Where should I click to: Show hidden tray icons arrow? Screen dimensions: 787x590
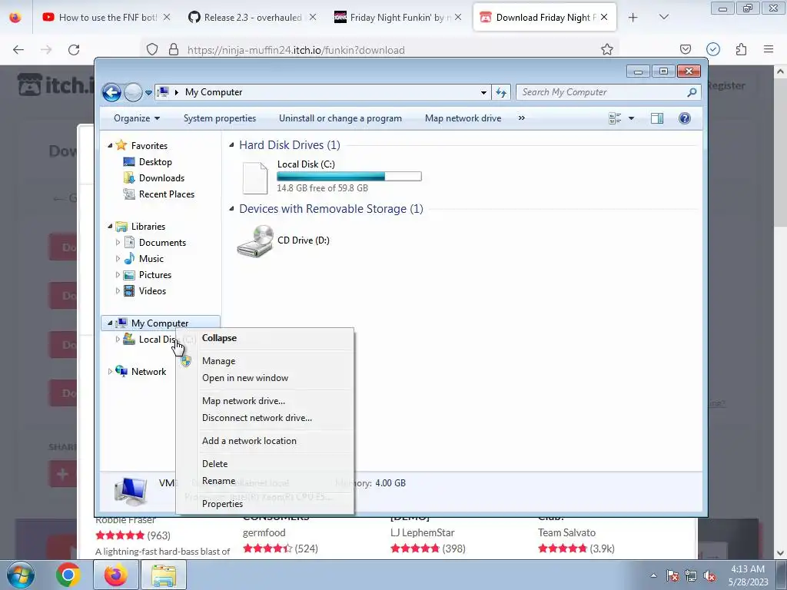653,576
